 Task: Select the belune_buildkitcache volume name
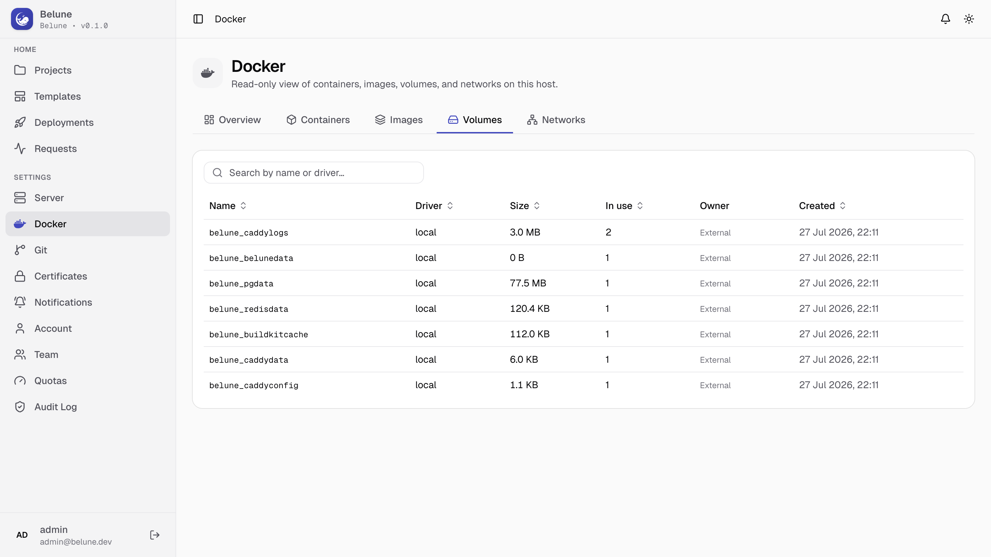click(258, 335)
